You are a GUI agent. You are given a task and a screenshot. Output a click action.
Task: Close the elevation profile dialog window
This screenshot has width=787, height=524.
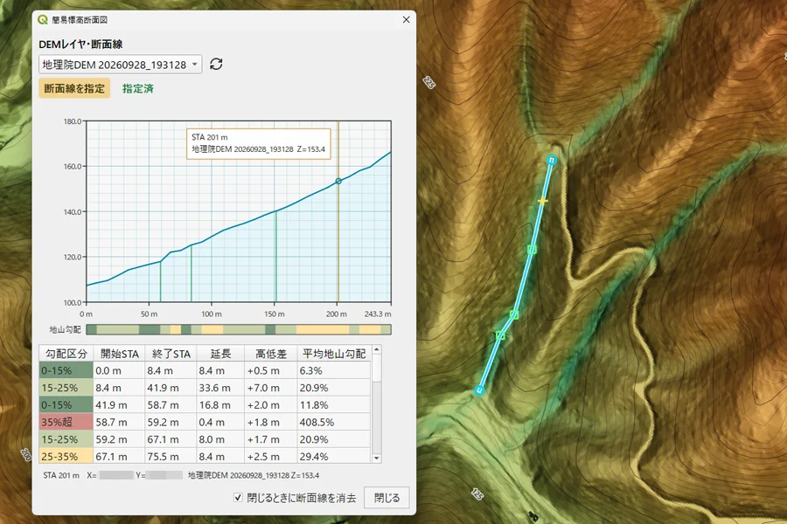406,19
